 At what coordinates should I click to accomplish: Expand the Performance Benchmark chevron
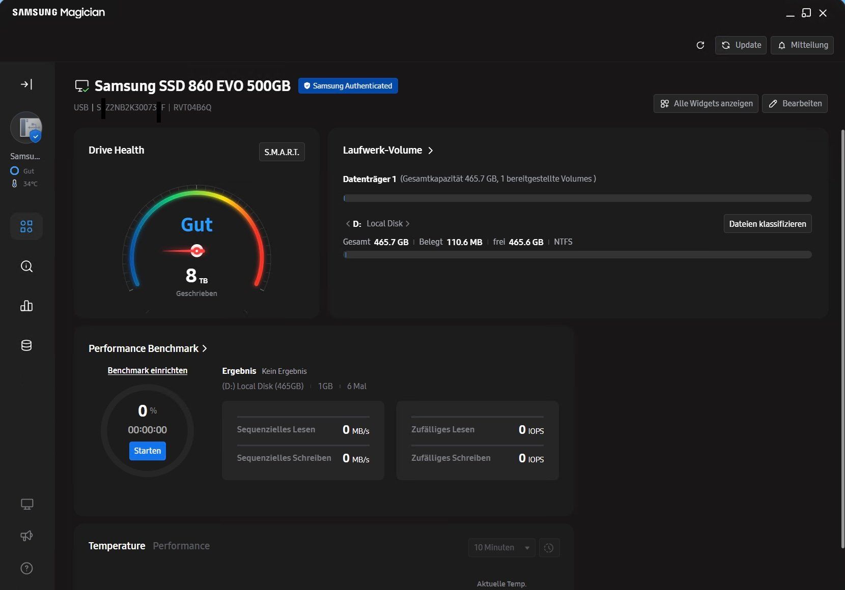tap(205, 348)
